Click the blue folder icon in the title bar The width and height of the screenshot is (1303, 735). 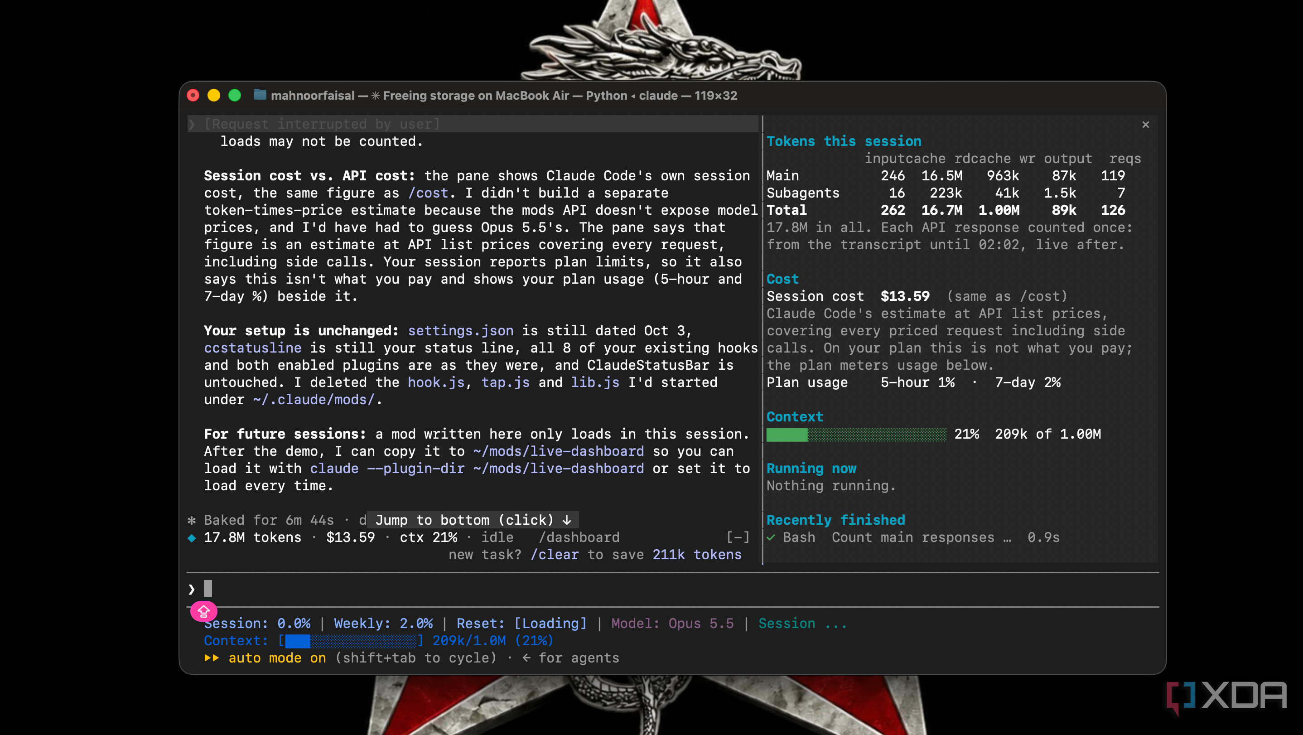tap(260, 95)
